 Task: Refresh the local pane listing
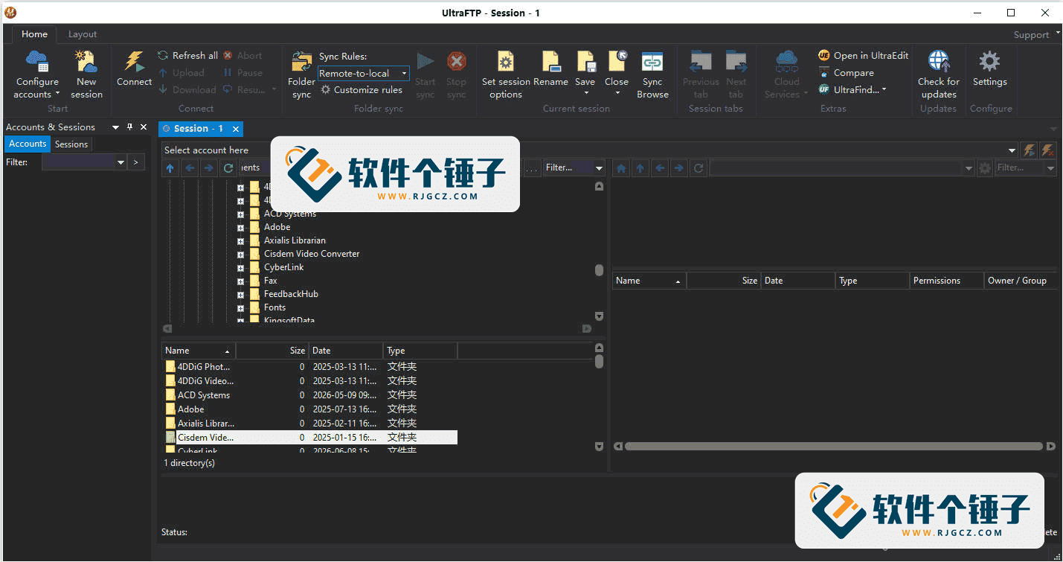point(228,168)
